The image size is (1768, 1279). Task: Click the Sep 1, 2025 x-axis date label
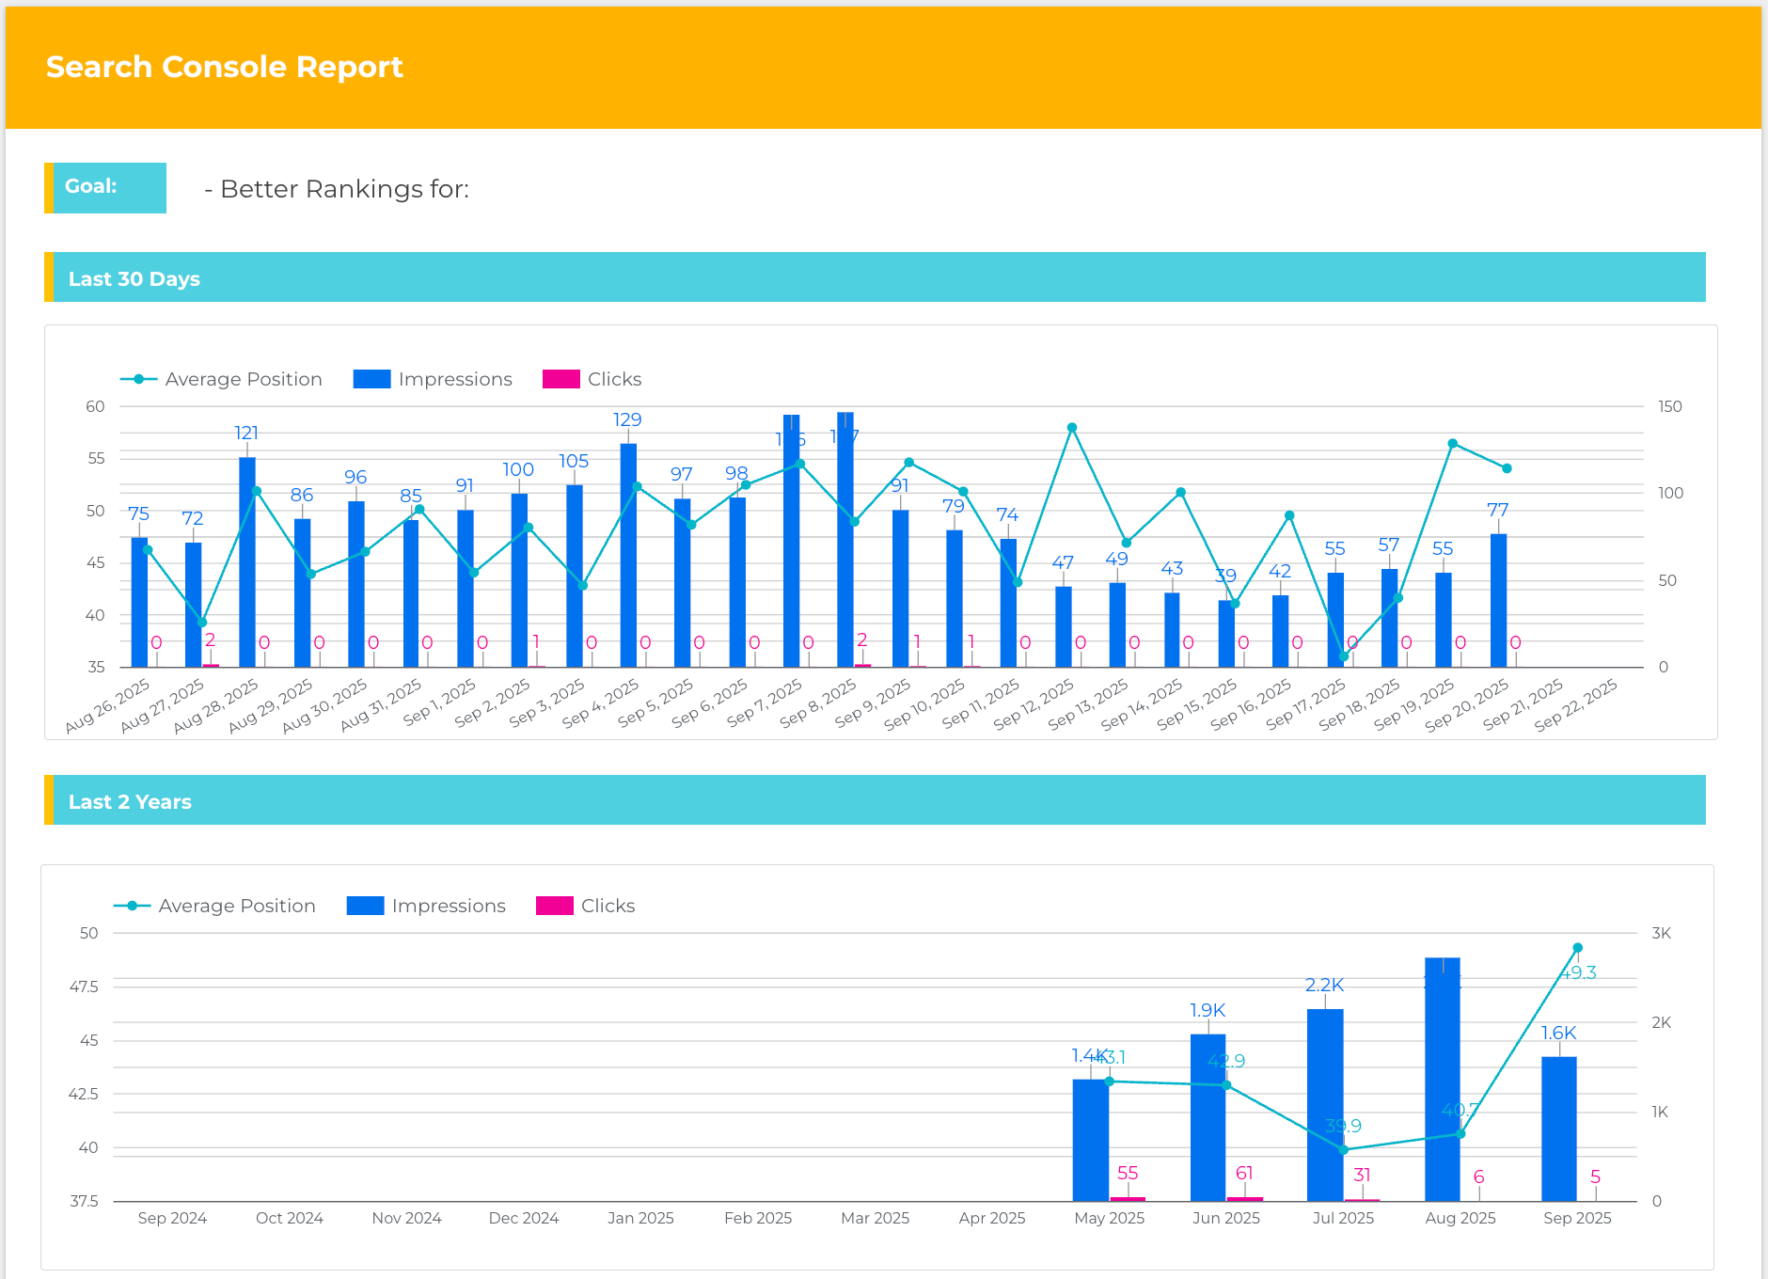coord(440,703)
